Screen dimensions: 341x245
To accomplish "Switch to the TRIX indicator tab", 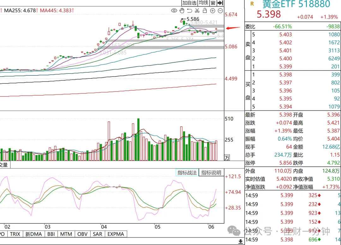I will (x=15, y=234).
